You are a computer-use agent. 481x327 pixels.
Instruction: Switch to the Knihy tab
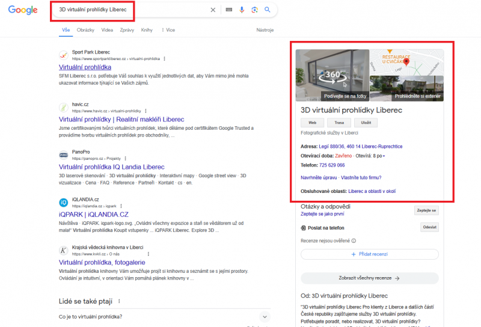click(x=147, y=30)
